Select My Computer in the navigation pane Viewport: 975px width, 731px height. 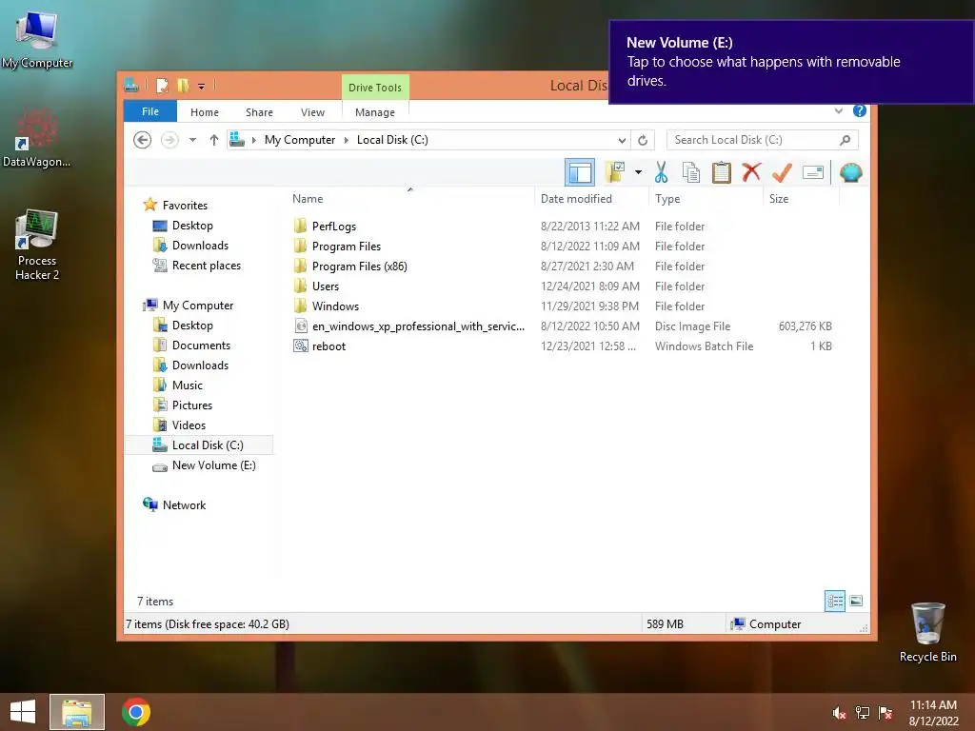coord(198,306)
